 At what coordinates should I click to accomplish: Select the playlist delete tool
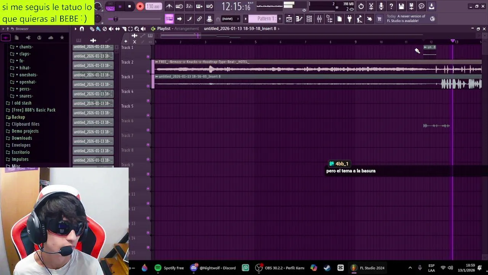(x=105, y=29)
